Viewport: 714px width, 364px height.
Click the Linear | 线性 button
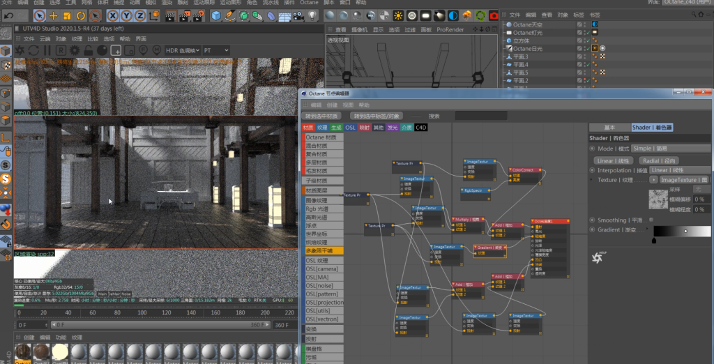(612, 161)
